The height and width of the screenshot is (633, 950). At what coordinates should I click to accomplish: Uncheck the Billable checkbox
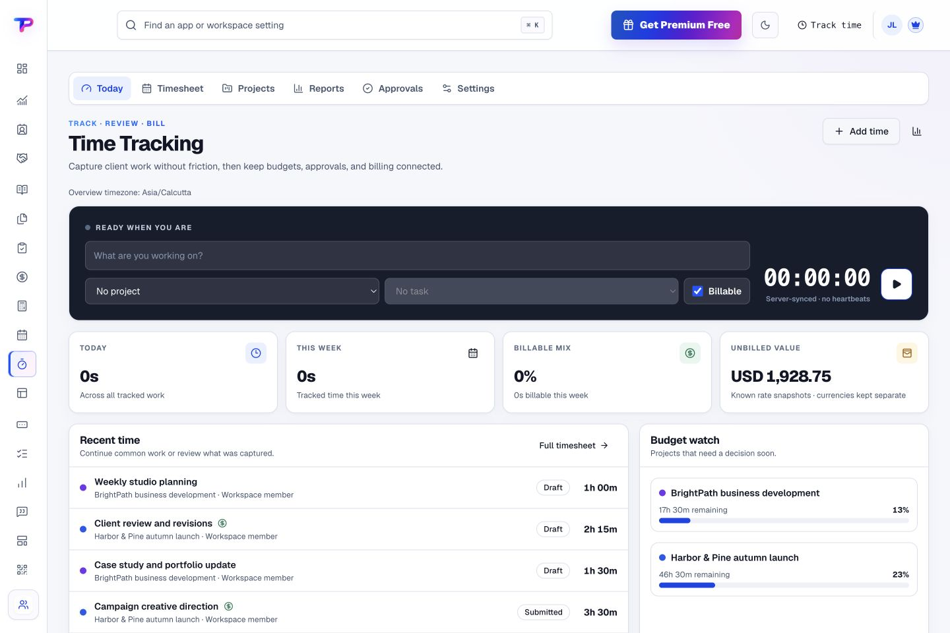697,291
